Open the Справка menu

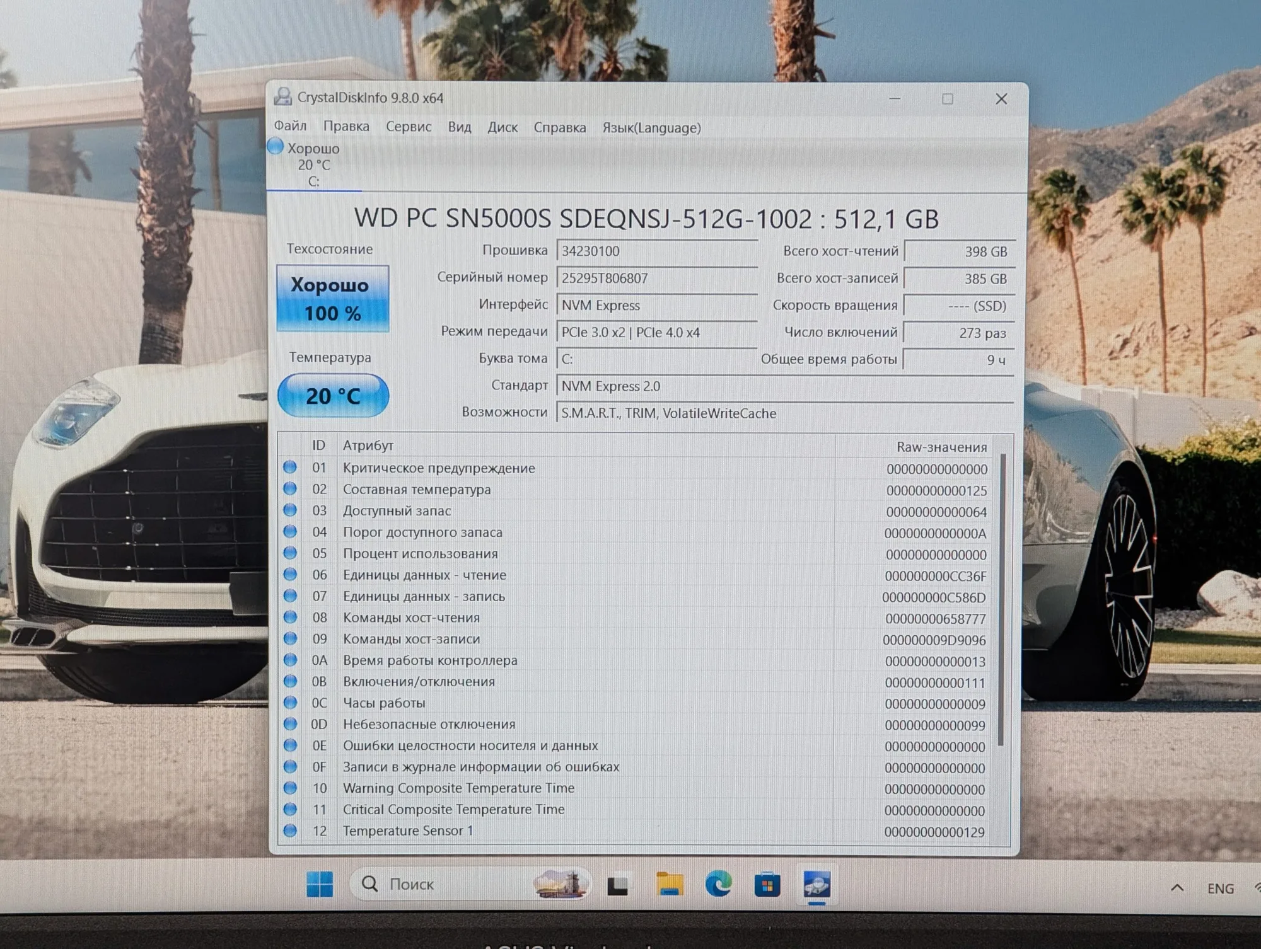560,127
